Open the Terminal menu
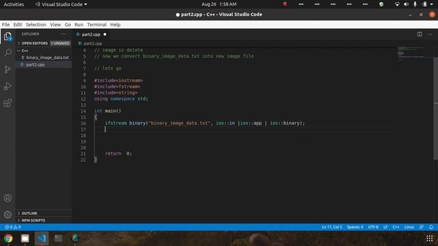Image resolution: width=438 pixels, height=246 pixels. [x=96, y=25]
